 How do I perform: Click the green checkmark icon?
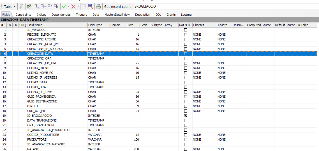click(x=64, y=6)
